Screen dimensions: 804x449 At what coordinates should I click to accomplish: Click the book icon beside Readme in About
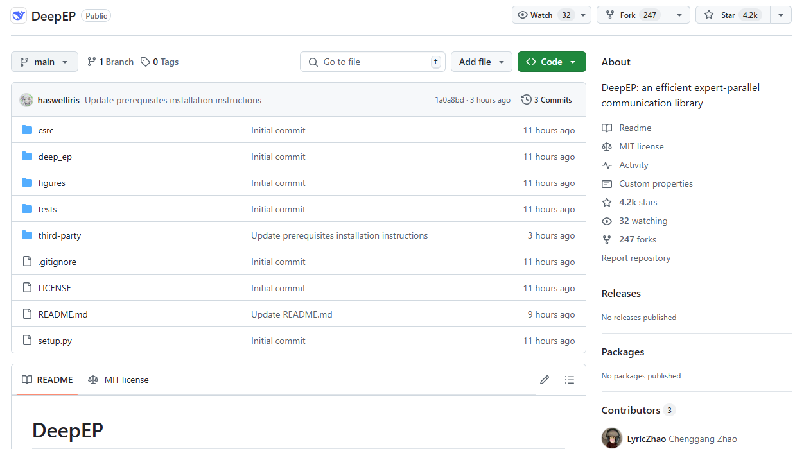tap(607, 128)
